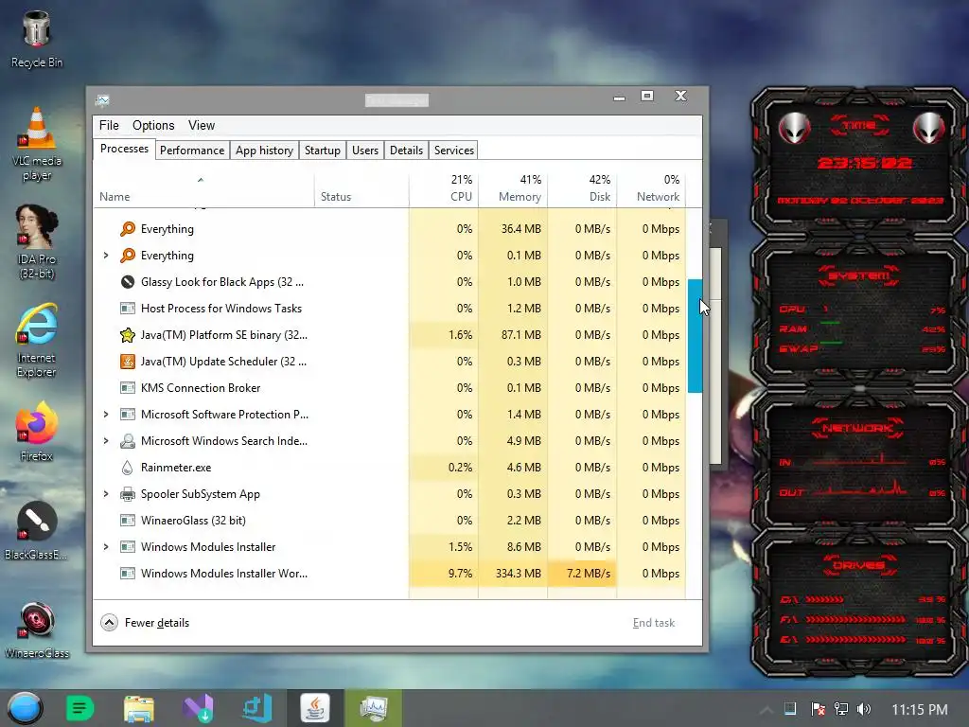
Task: Show hidden tray icons chevron
Action: pyautogui.click(x=766, y=710)
